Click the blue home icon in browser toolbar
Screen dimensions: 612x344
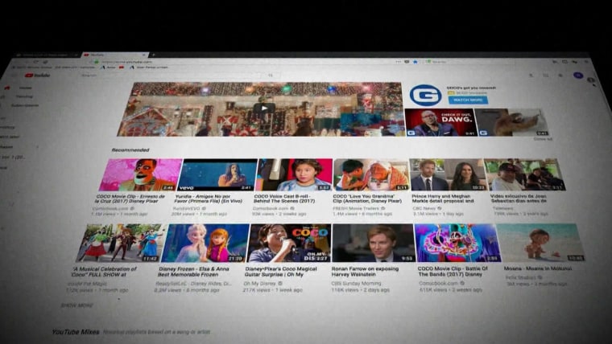coord(416,62)
